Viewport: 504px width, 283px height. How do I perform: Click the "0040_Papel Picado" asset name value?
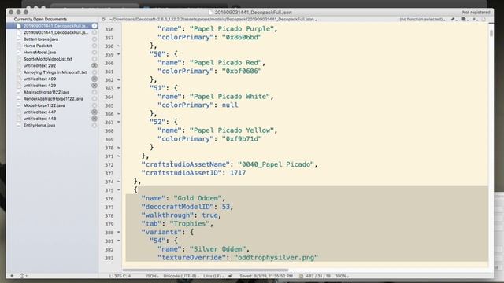(x=276, y=164)
